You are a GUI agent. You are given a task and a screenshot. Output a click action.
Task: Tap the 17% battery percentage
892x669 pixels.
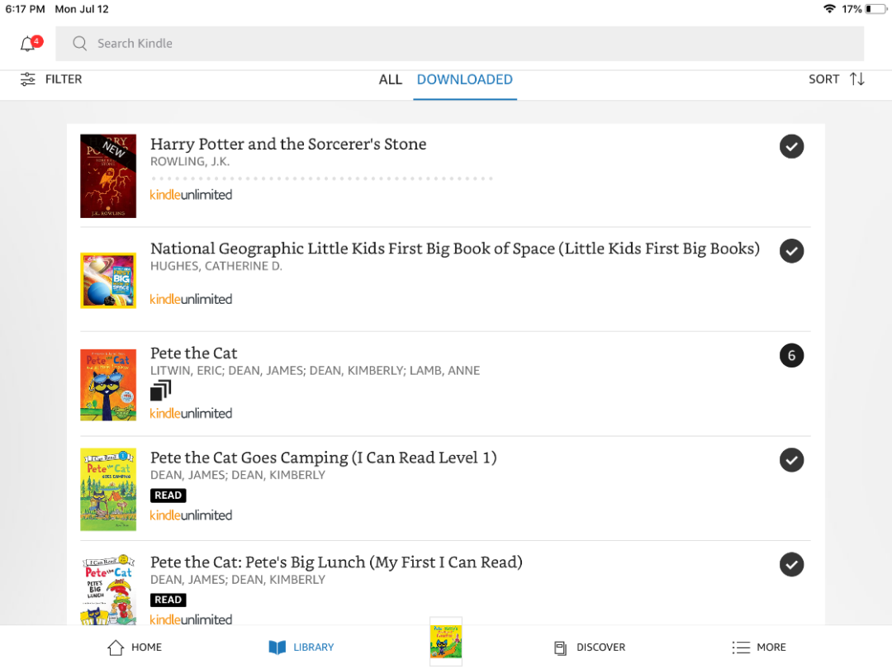coord(852,9)
